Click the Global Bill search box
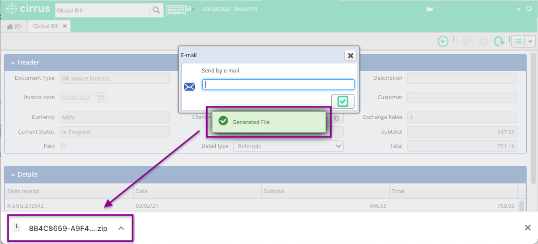This screenshot has height=244, width=538. [103, 10]
